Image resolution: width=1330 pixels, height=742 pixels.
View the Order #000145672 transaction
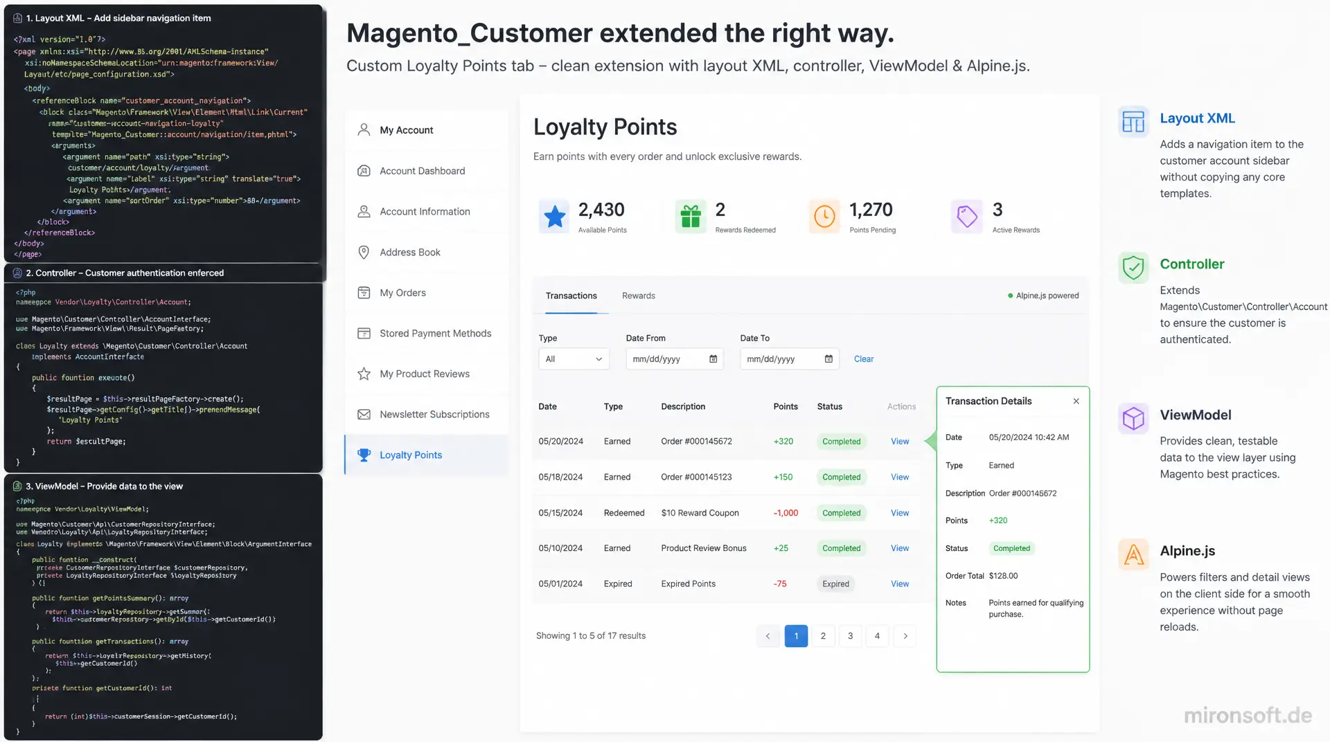[x=899, y=441]
